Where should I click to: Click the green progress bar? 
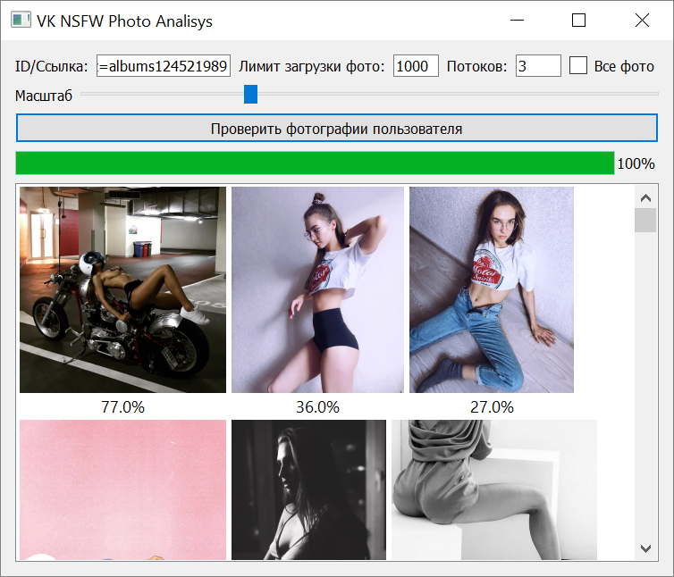point(315,163)
